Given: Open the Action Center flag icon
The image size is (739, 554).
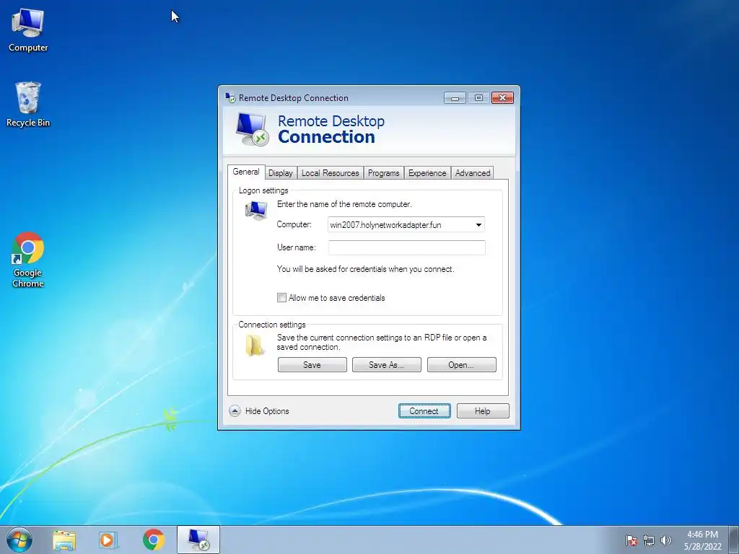Looking at the screenshot, I should click(631, 540).
